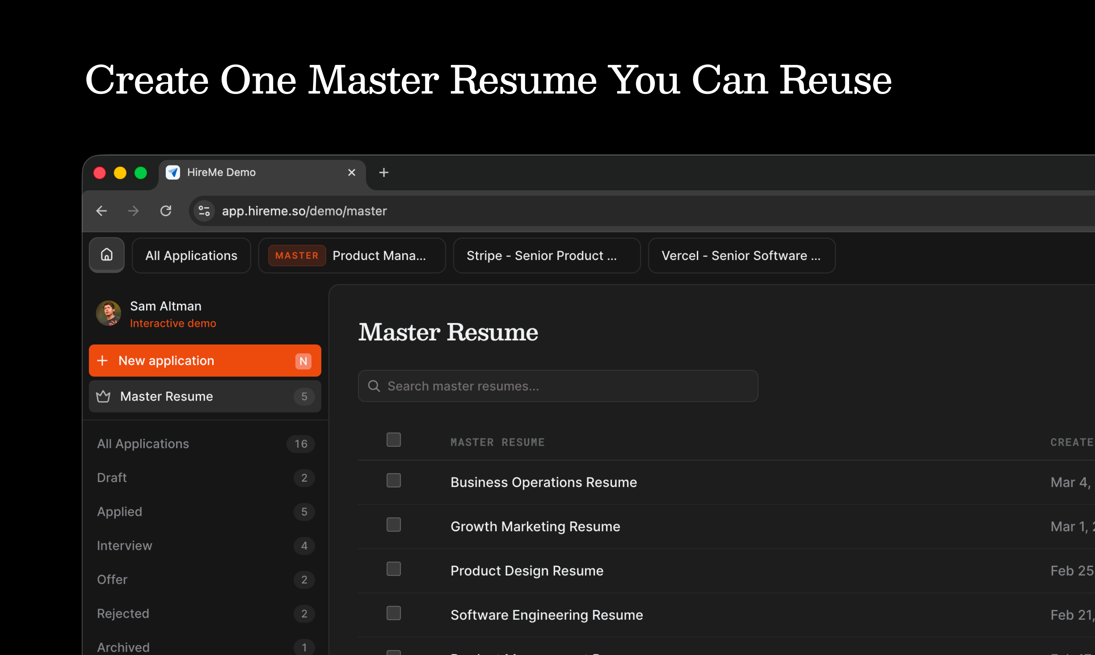Open the Interview applications filter
Viewport: 1095px width, 655px height.
[125, 546]
